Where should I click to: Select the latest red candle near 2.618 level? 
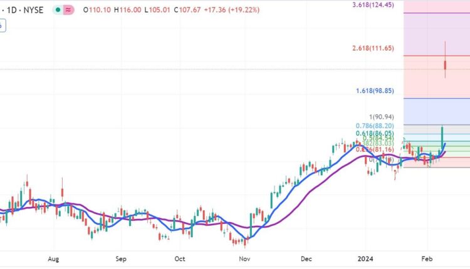(445, 64)
